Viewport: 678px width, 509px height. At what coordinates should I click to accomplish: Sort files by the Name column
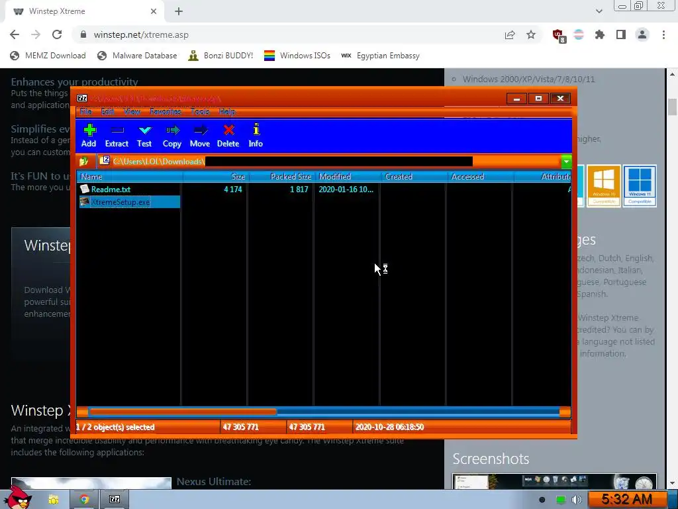(130, 176)
